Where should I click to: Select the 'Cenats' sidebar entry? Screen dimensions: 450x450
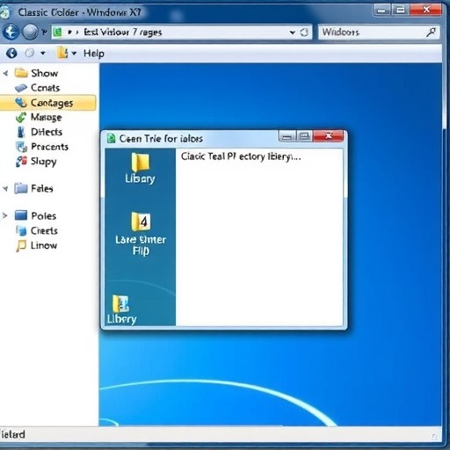coord(46,88)
